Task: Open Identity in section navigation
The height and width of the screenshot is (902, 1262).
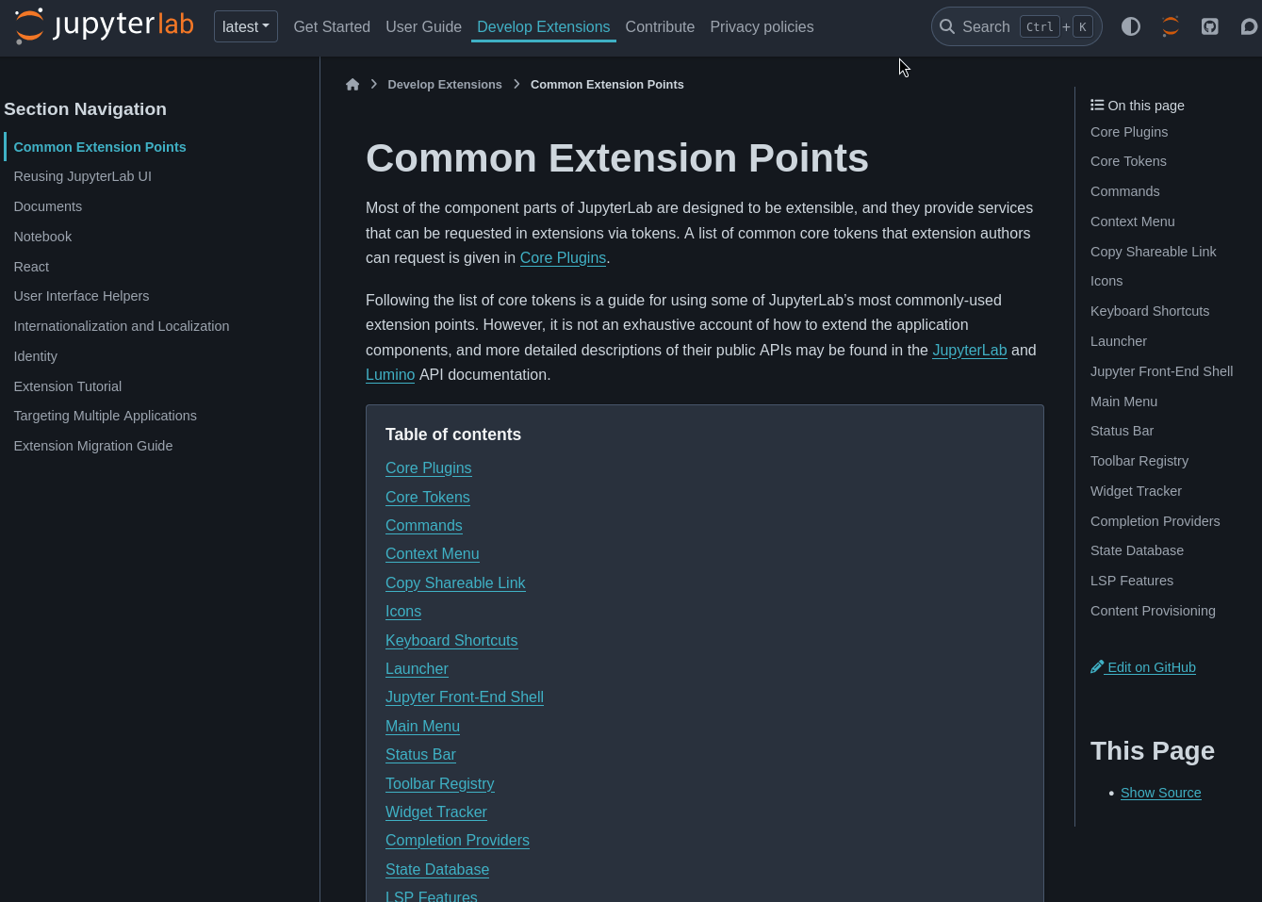Action: pyautogui.click(x=35, y=356)
